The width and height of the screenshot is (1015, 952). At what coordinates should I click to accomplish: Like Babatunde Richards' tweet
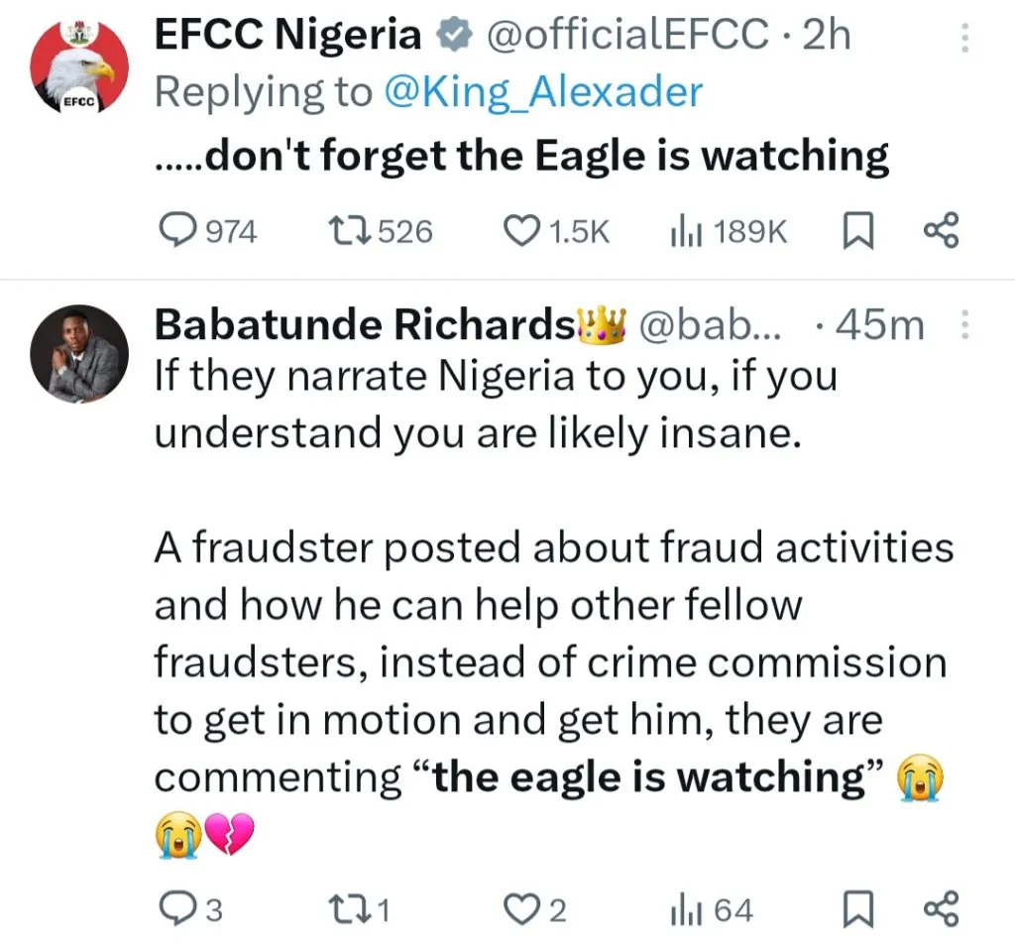[x=522, y=908]
